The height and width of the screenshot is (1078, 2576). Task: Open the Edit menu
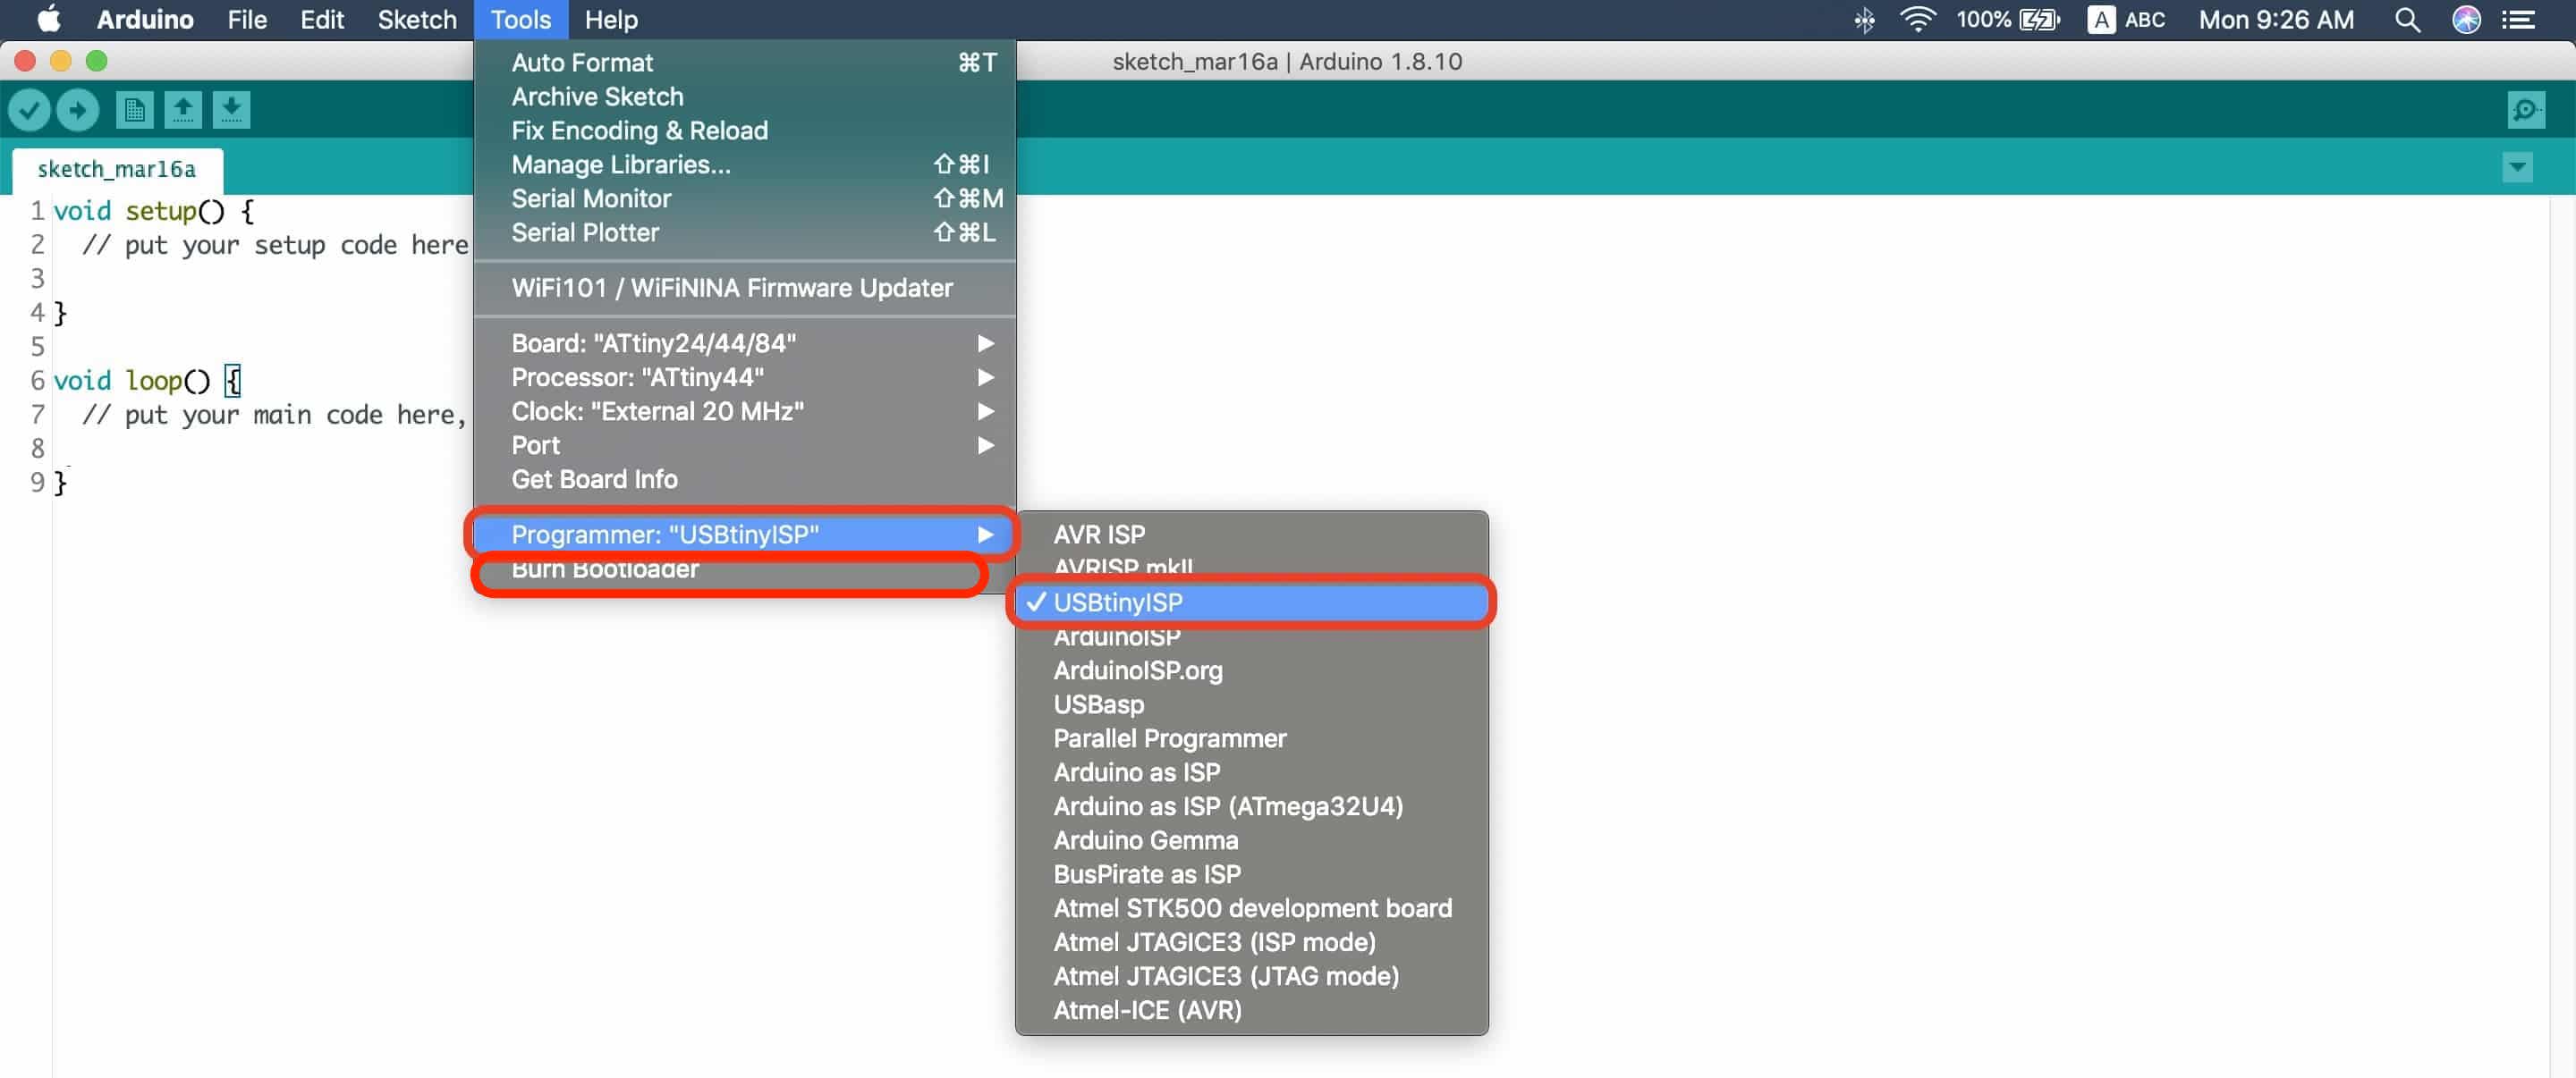pos(322,20)
